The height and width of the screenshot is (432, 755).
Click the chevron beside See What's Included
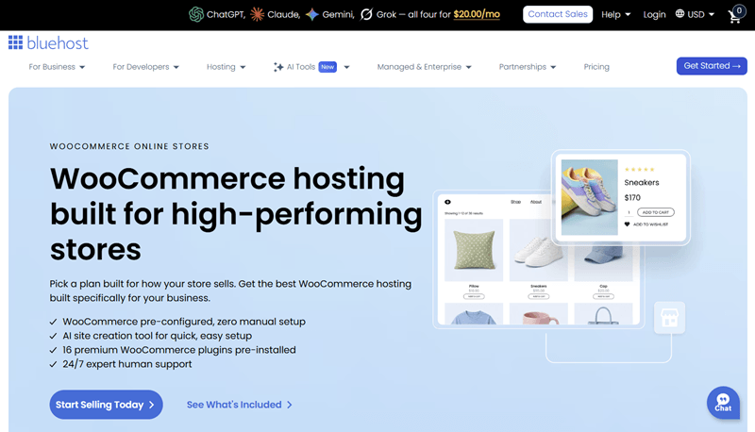click(x=290, y=405)
